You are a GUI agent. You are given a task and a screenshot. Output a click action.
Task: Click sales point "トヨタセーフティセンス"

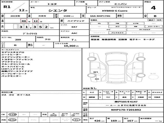click(17, 59)
